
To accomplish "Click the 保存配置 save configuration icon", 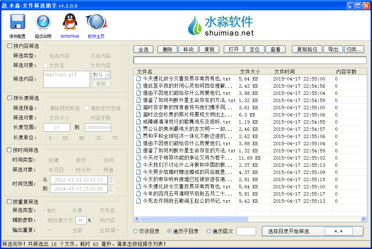I will 17,21.
